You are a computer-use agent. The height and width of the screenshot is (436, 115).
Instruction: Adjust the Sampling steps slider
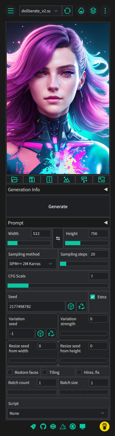[84, 264]
